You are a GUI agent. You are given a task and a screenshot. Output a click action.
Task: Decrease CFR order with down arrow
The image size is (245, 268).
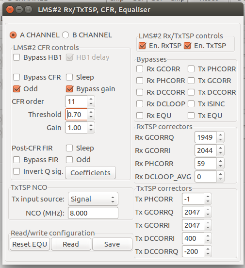tap(91, 104)
